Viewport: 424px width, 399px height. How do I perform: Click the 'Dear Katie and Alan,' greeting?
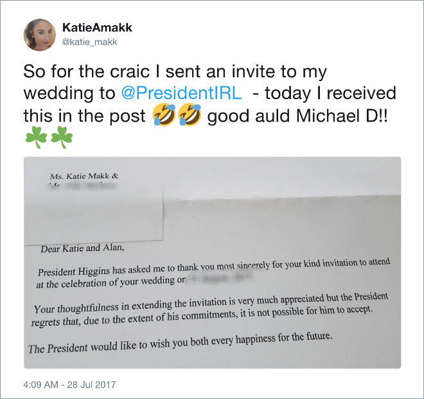coord(82,248)
